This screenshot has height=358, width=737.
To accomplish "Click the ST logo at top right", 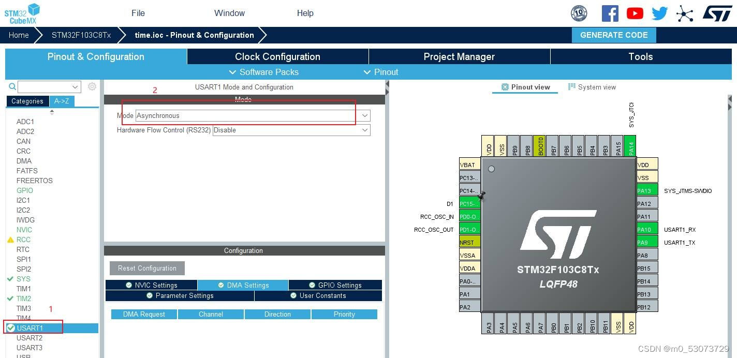I will tap(717, 13).
